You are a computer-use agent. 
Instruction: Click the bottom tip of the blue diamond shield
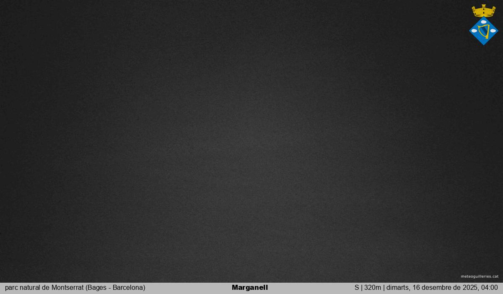pos(484,44)
